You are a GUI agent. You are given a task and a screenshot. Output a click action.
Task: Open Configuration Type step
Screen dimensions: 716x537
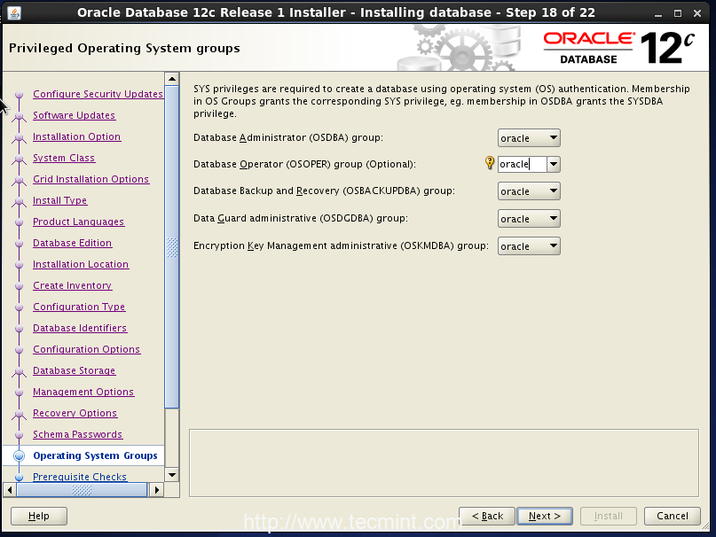[x=79, y=307]
